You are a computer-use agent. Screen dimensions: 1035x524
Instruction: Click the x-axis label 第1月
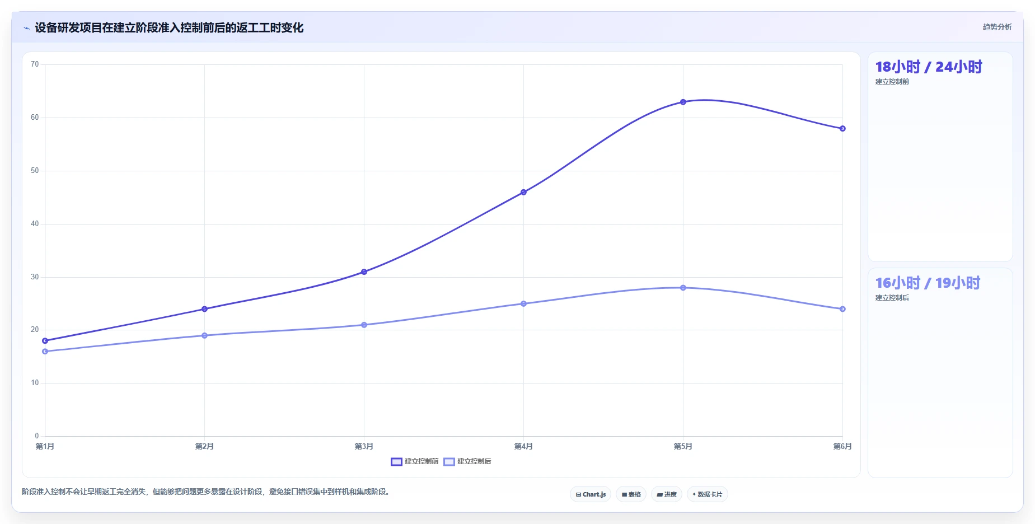(45, 446)
